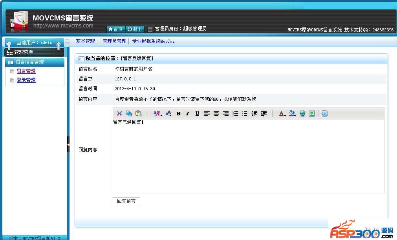Open 留言管理 in the sidebar
Image resolution: width=397 pixels, height=240 pixels.
click(26, 71)
